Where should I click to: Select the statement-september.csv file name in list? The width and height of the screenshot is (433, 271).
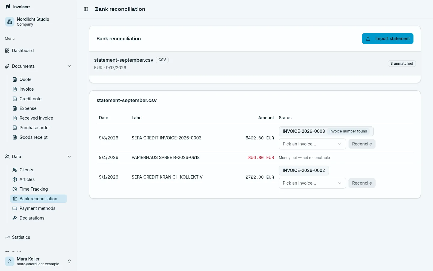click(124, 60)
